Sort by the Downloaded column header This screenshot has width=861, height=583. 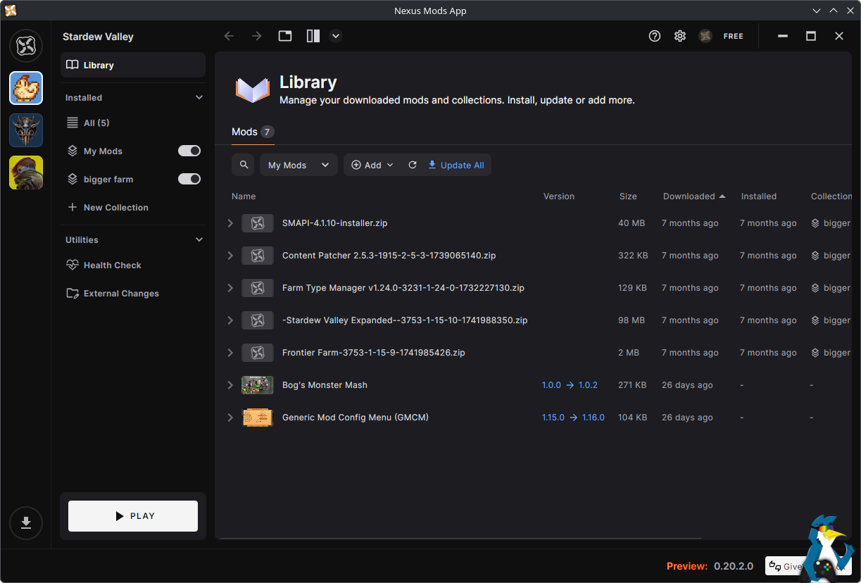tap(689, 196)
